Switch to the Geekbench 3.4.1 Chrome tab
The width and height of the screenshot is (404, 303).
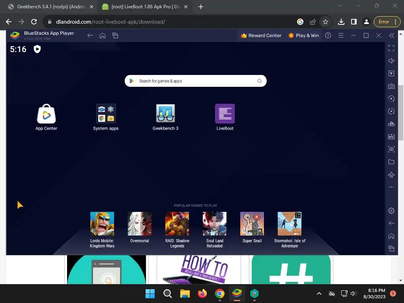(51, 7)
